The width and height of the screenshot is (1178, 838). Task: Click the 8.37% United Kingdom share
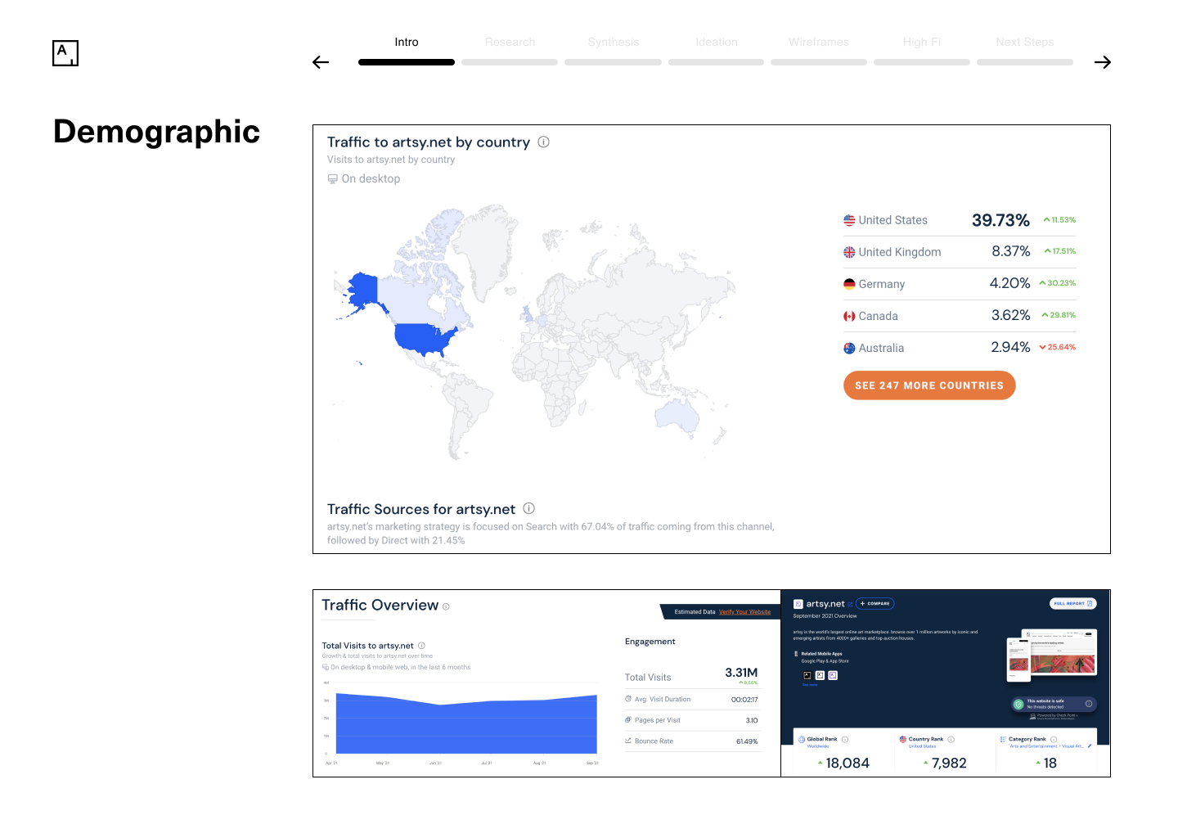(x=1011, y=251)
